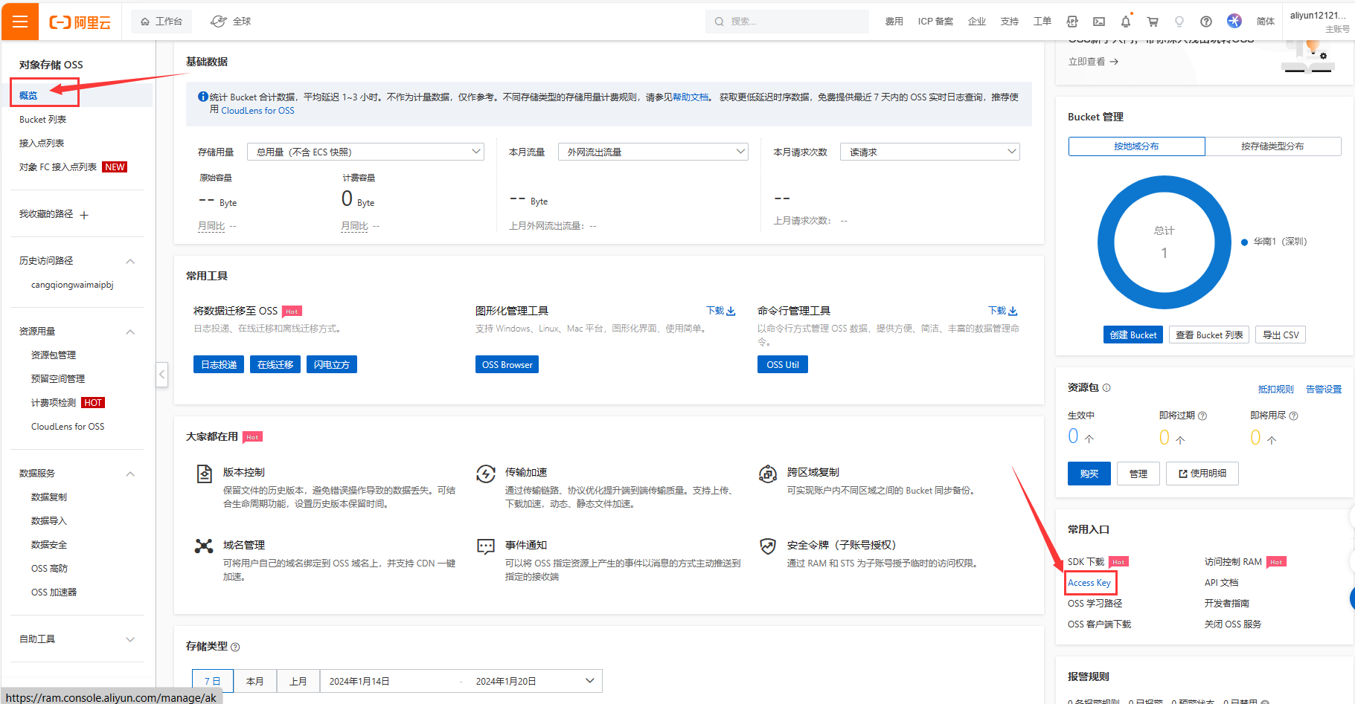Open the Access Key link
This screenshot has width=1355, height=704.
click(x=1089, y=583)
